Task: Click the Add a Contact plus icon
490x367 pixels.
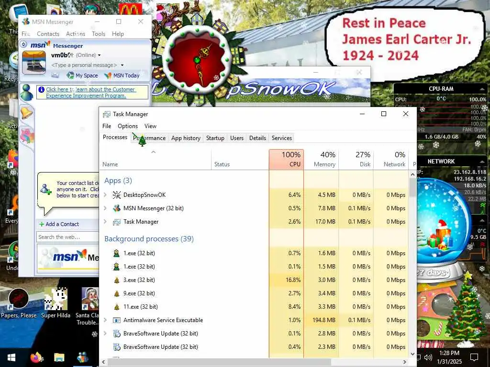Action: pyautogui.click(x=41, y=224)
